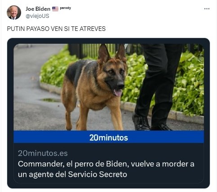
Task: Open the 20minutos.es domain link
Action: click(x=43, y=153)
